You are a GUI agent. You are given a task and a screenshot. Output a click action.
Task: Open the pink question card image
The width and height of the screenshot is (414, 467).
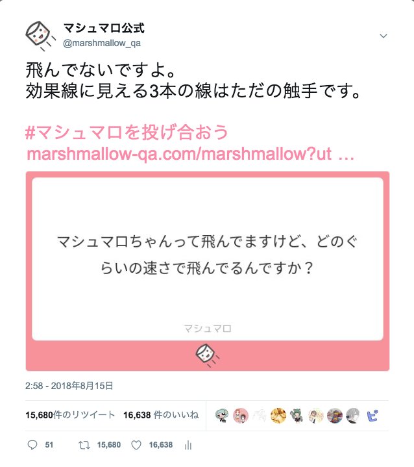(208, 271)
